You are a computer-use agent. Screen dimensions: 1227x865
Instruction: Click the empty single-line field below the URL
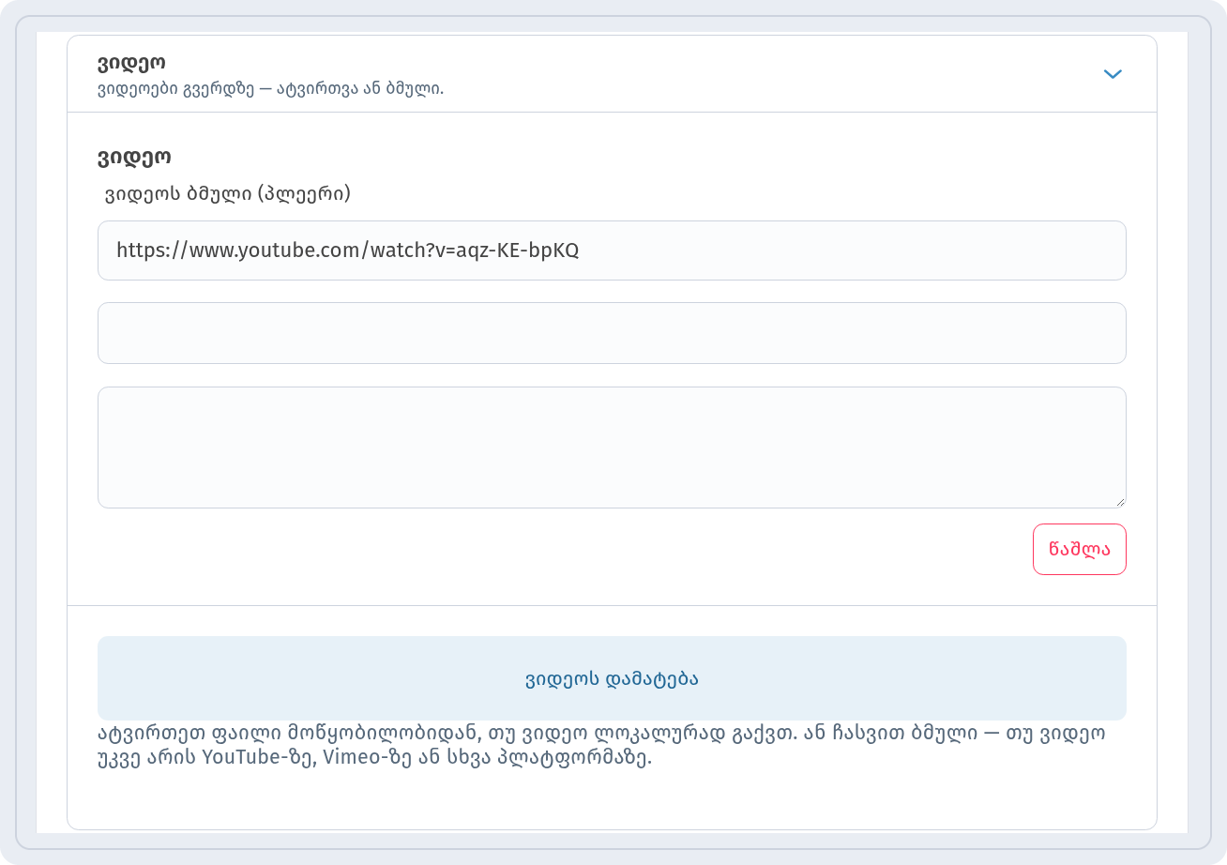[612, 333]
